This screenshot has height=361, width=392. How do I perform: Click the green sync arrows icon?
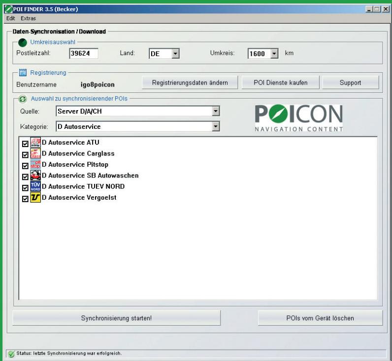[x=23, y=99]
